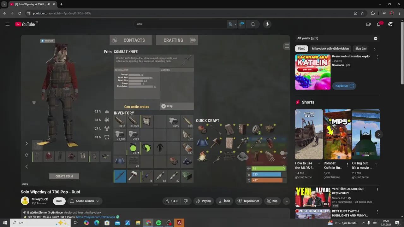This screenshot has width=404, height=227.
Task: Go back with the browser back arrow
Action: (x=4, y=13)
